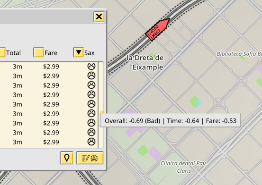Image resolution: width=262 pixels, height=185 pixels.
Task: Click the sad face in the sixth row
Action: (91, 114)
